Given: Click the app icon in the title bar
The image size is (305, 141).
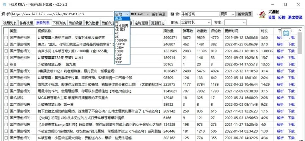Looking at the screenshot, I should pyautogui.click(x=4, y=5).
